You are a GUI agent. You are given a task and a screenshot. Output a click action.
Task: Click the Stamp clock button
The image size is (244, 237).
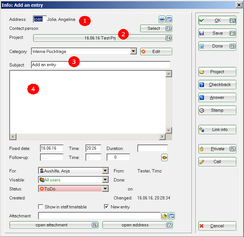pos(217,110)
